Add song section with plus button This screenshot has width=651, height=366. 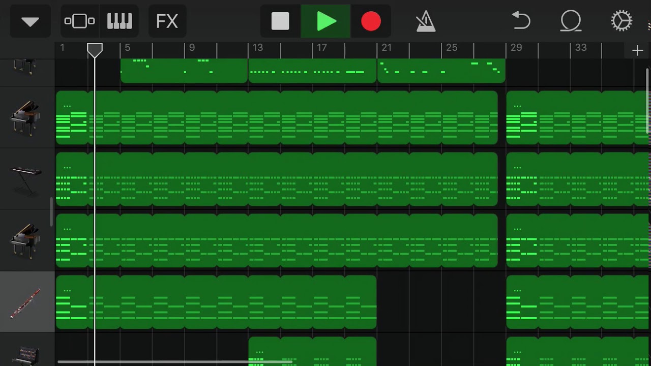637,50
